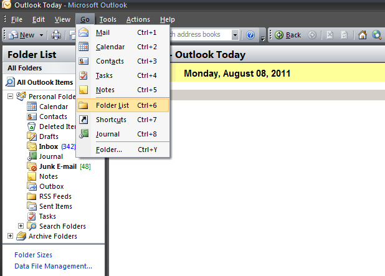Image resolution: width=385 pixels, height=276 pixels.
Task: Expand the Archive Folders node
Action: [10, 236]
